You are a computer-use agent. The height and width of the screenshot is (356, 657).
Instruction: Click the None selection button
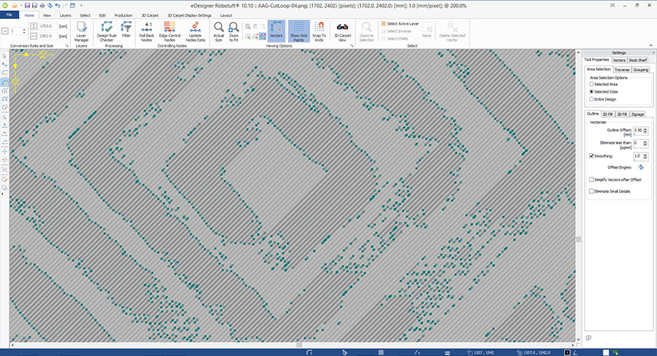click(x=426, y=30)
